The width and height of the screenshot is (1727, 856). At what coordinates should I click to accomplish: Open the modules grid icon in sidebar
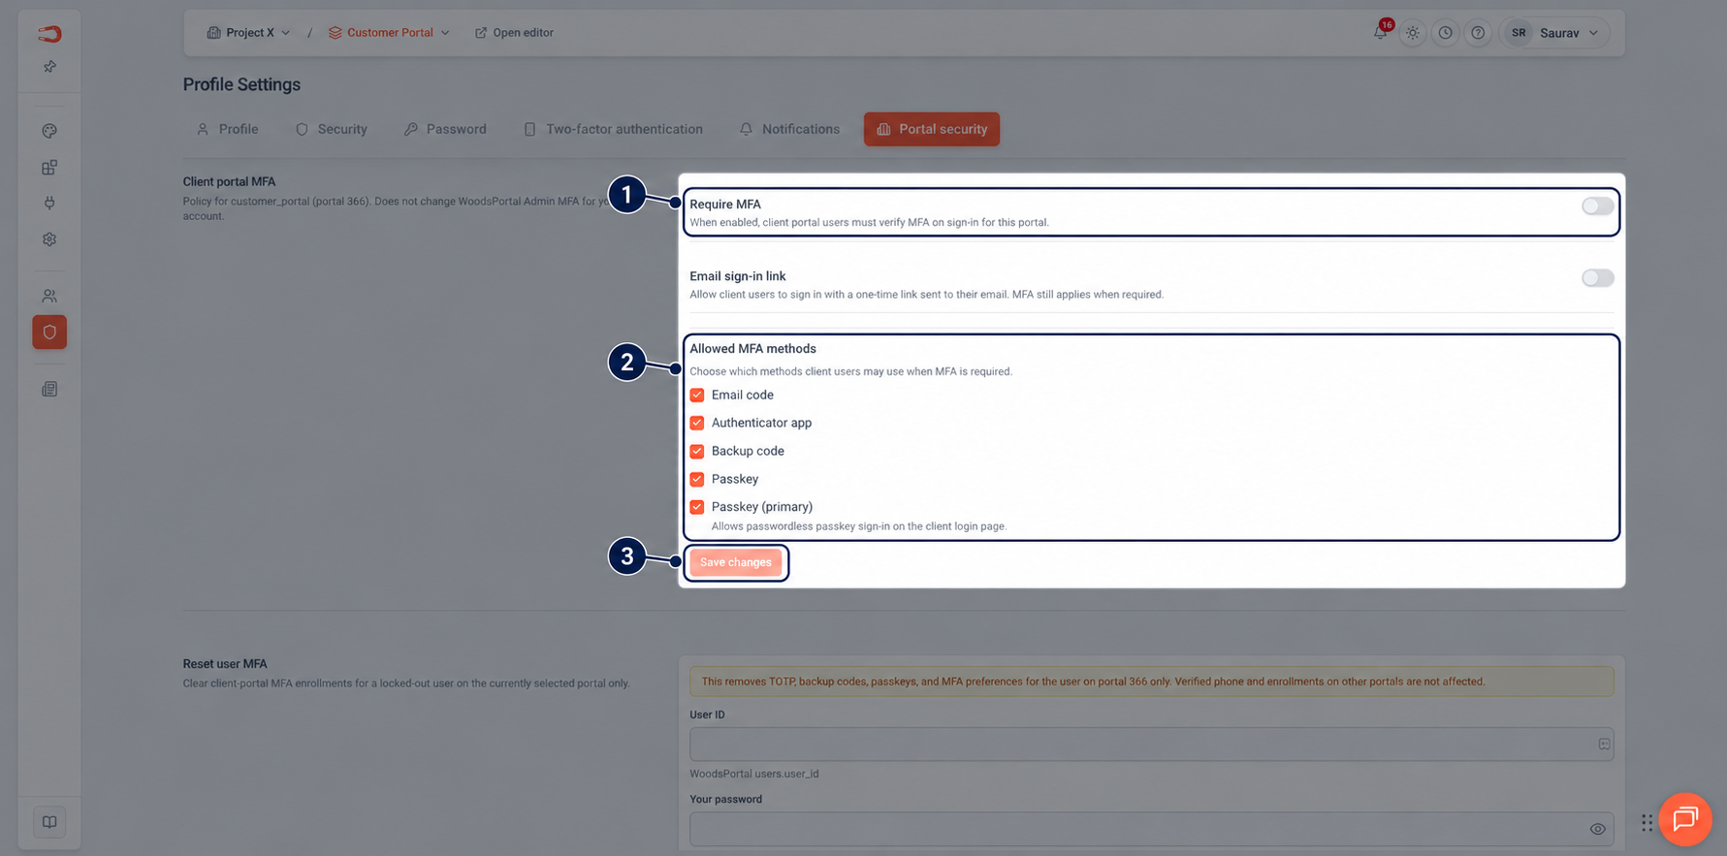click(x=49, y=168)
